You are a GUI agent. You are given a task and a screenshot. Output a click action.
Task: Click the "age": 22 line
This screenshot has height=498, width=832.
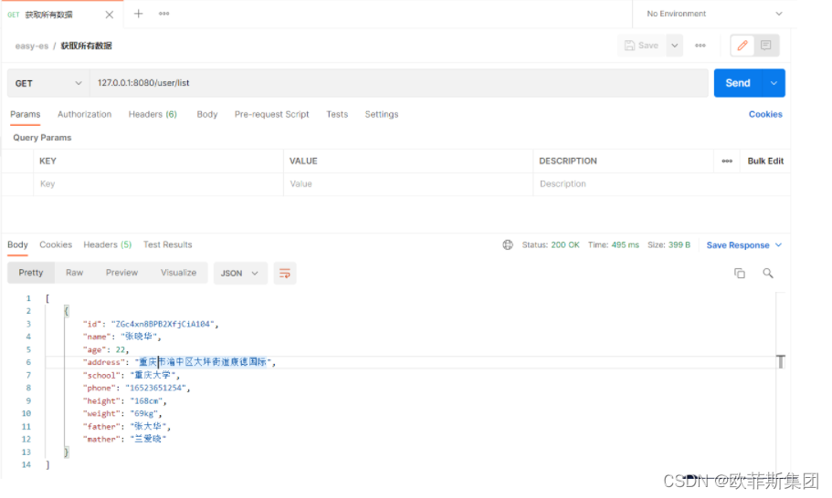coord(106,349)
